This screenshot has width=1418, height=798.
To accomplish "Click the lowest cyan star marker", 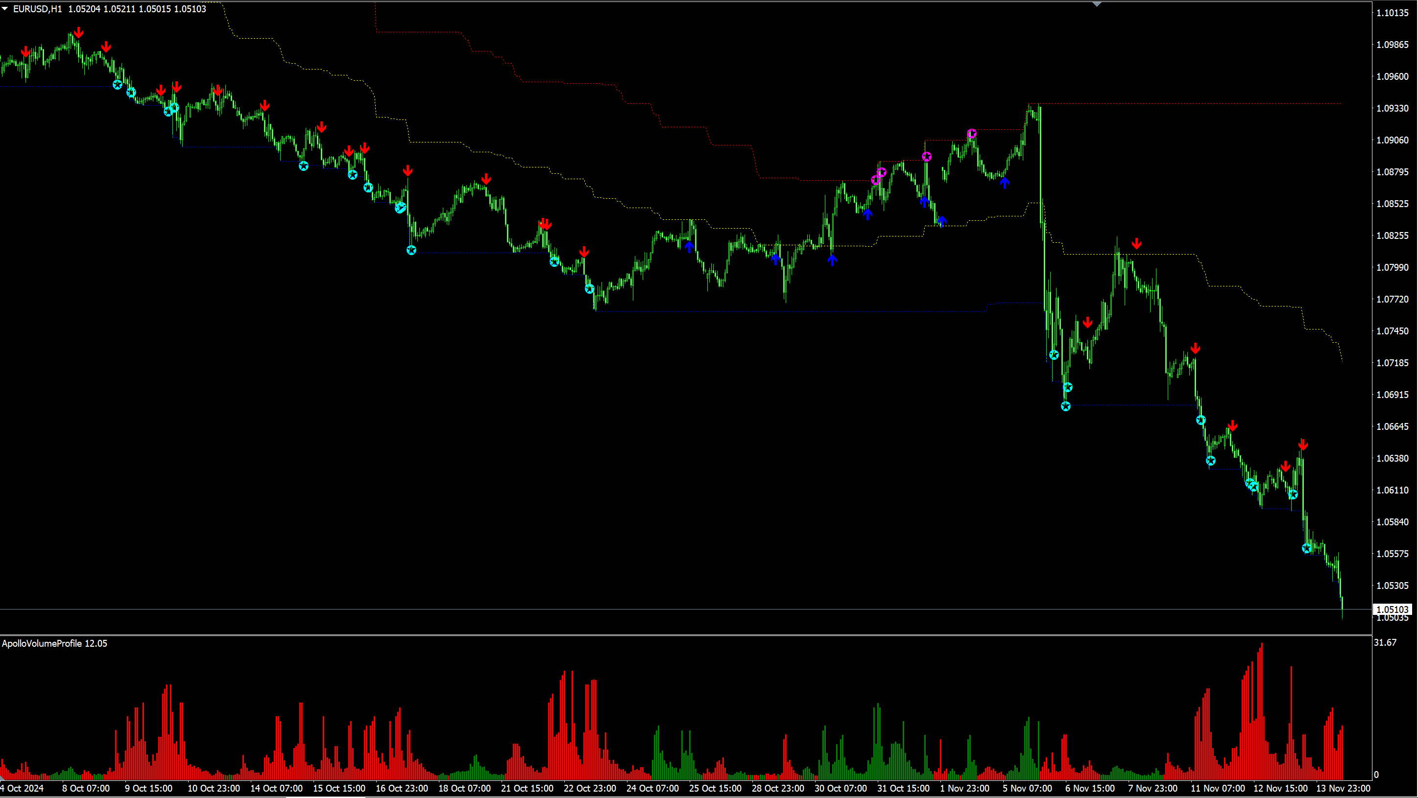I will [x=1306, y=548].
